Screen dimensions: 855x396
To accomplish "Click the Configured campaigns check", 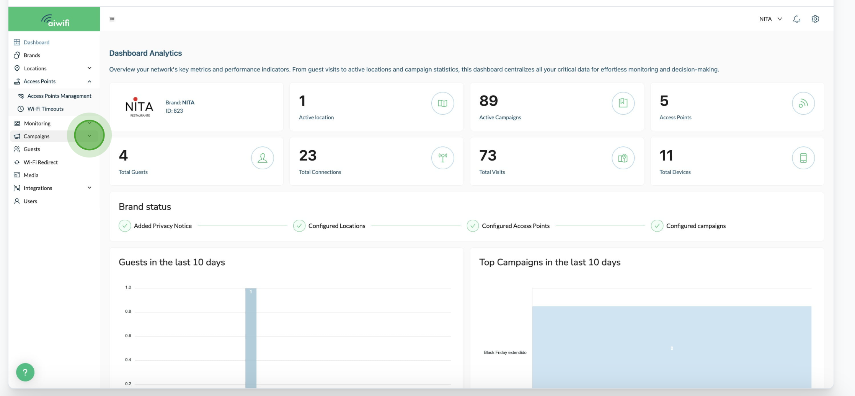I will (657, 226).
